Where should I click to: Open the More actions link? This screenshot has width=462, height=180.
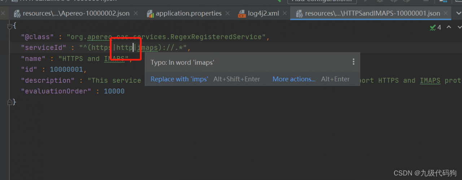294,79
